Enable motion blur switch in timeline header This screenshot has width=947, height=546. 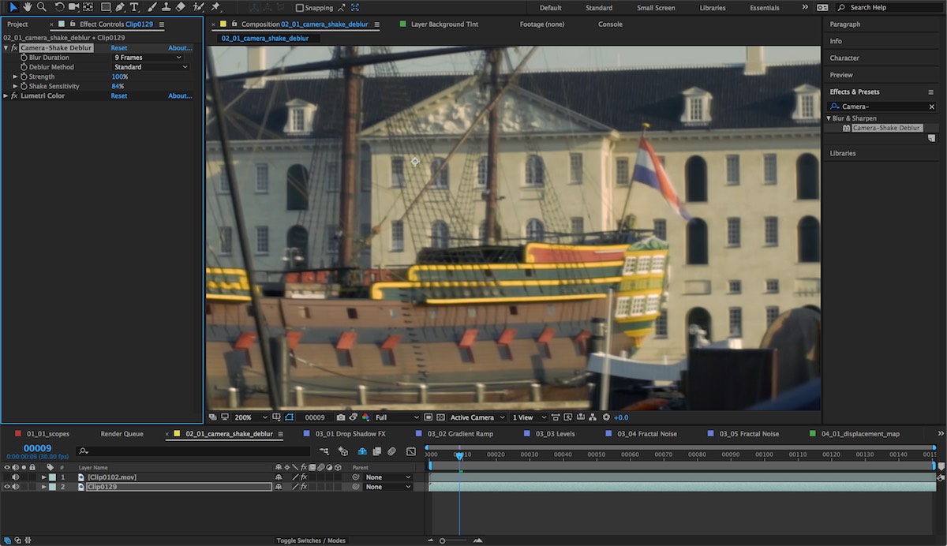coord(391,451)
